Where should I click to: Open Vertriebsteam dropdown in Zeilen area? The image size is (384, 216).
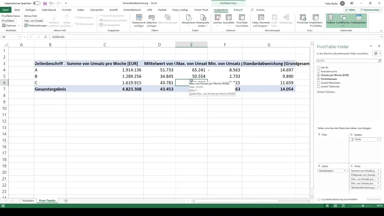(x=345, y=171)
